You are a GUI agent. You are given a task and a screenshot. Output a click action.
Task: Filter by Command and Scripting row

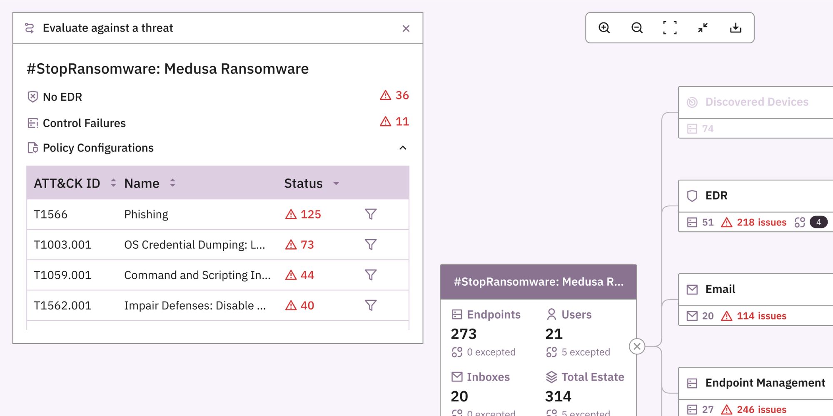tap(371, 275)
